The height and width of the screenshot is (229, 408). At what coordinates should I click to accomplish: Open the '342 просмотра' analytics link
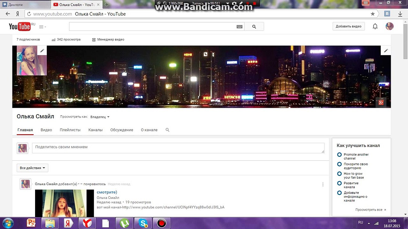pyautogui.click(x=66, y=39)
